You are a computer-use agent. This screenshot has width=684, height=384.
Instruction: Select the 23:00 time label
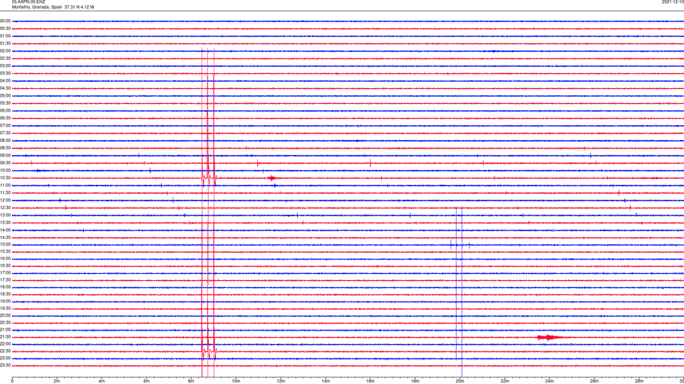pyautogui.click(x=5, y=358)
